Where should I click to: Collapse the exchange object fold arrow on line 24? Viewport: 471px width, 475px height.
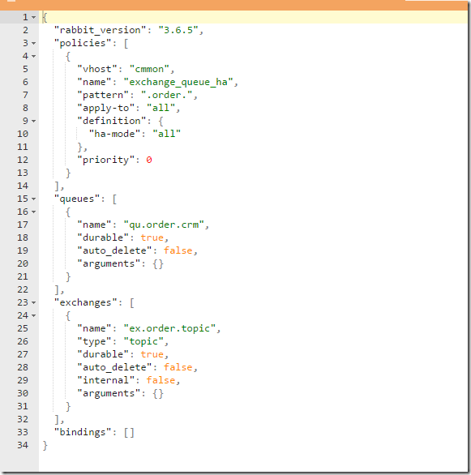pyautogui.click(x=33, y=316)
